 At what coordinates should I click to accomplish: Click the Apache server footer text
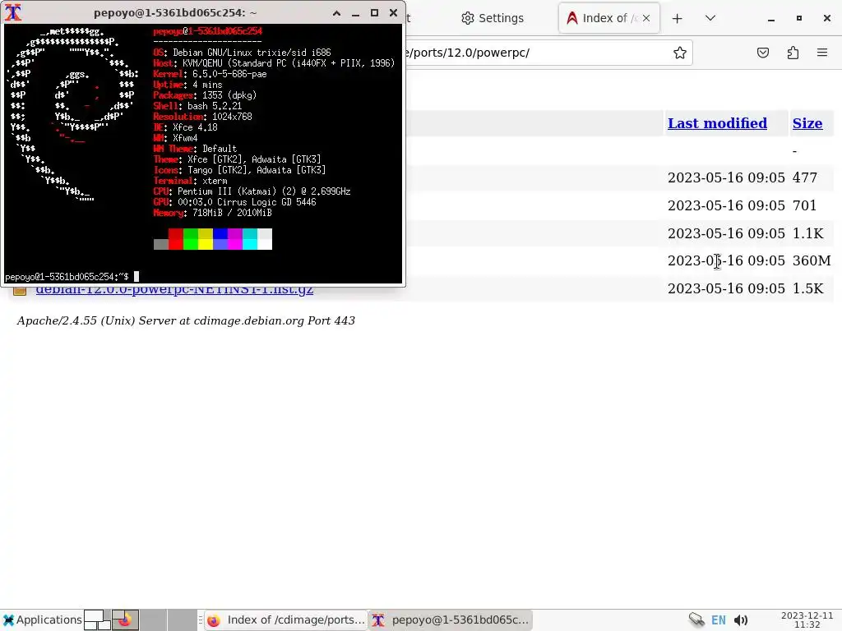pyautogui.click(x=186, y=321)
